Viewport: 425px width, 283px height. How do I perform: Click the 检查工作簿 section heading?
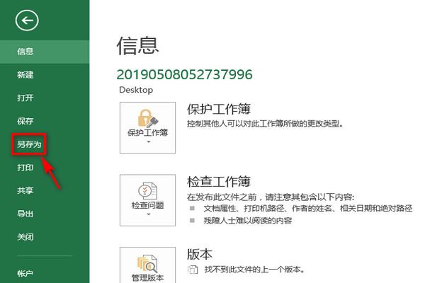click(219, 181)
